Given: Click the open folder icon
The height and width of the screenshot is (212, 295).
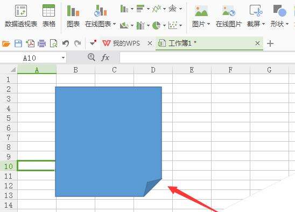Looking at the screenshot, I should (x=6, y=43).
